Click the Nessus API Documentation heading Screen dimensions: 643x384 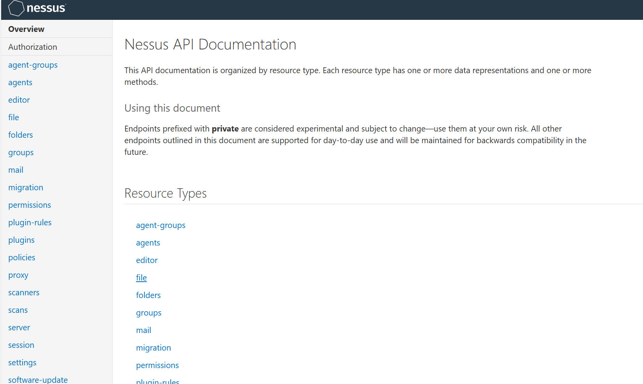(x=210, y=44)
